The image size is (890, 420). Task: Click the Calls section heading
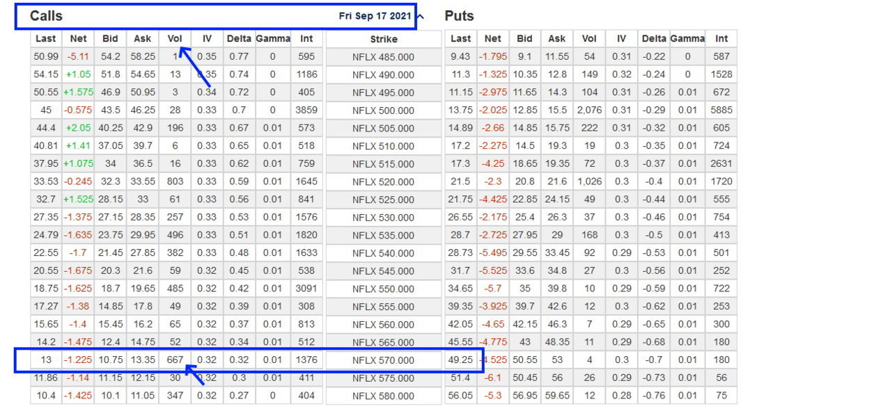click(46, 16)
